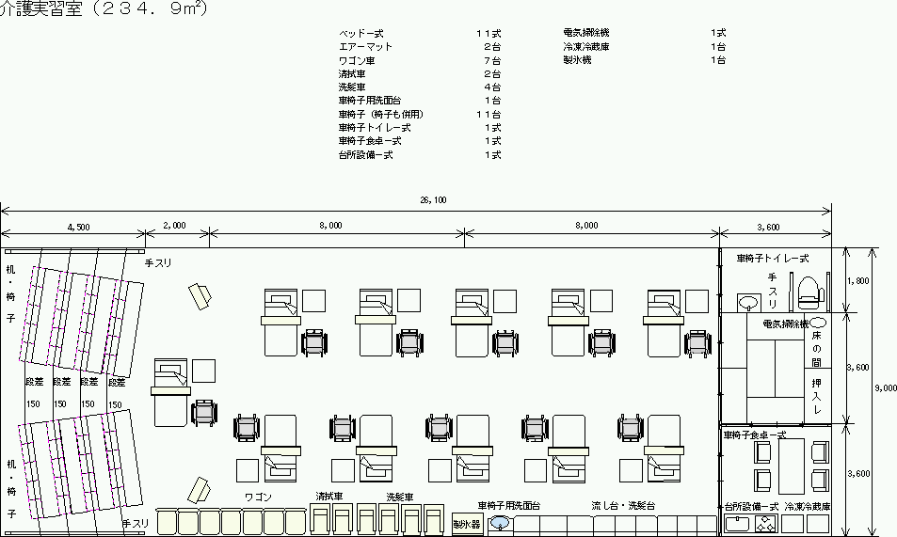The width and height of the screenshot is (897, 537).
Task: Click the blue wheelchair washbasin symbol
Action: pos(500,523)
